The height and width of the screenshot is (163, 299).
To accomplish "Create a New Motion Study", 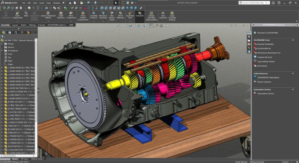I will [112, 16].
